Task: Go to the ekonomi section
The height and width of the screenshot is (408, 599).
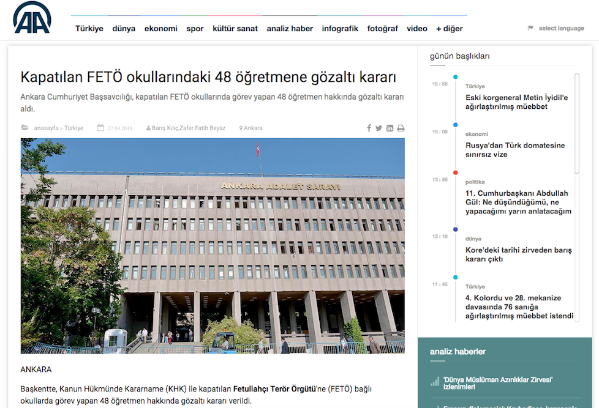Action: (161, 29)
